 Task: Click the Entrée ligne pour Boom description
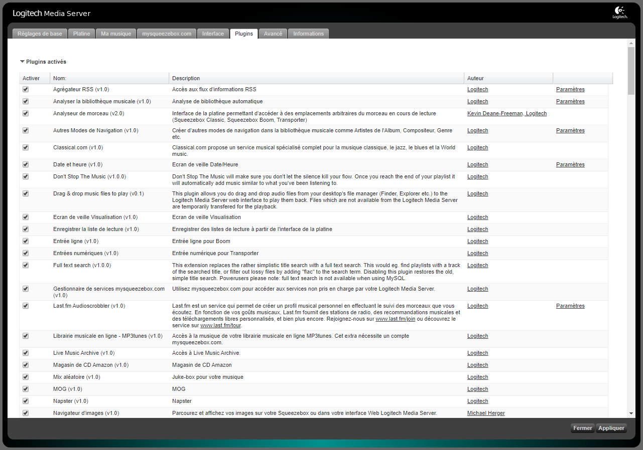(x=201, y=241)
